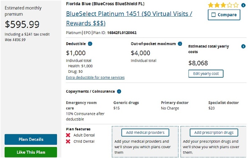Click the red X beside Adult Dental
This screenshot has height=158, width=248.
[x=68, y=135]
